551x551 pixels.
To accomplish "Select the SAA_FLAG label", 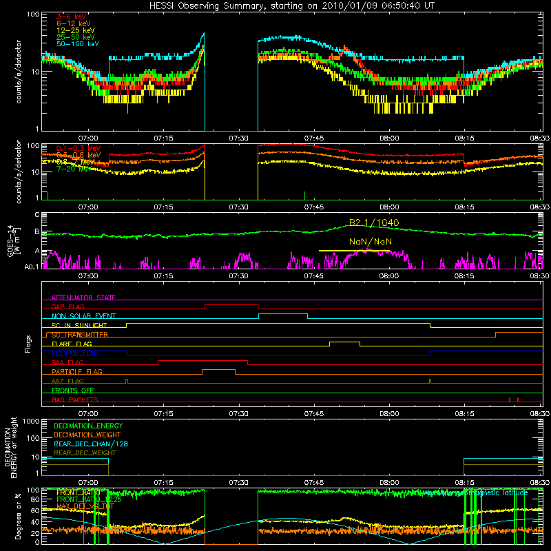I will point(67,362).
